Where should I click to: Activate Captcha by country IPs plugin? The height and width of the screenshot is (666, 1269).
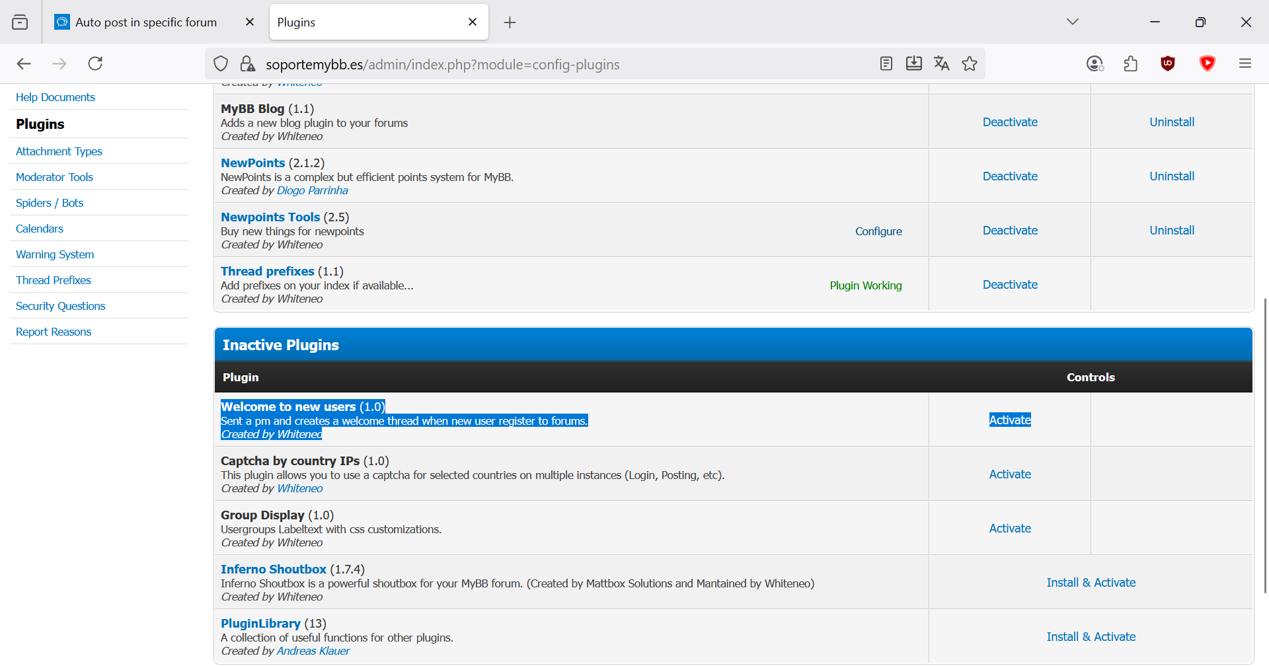(x=1010, y=474)
